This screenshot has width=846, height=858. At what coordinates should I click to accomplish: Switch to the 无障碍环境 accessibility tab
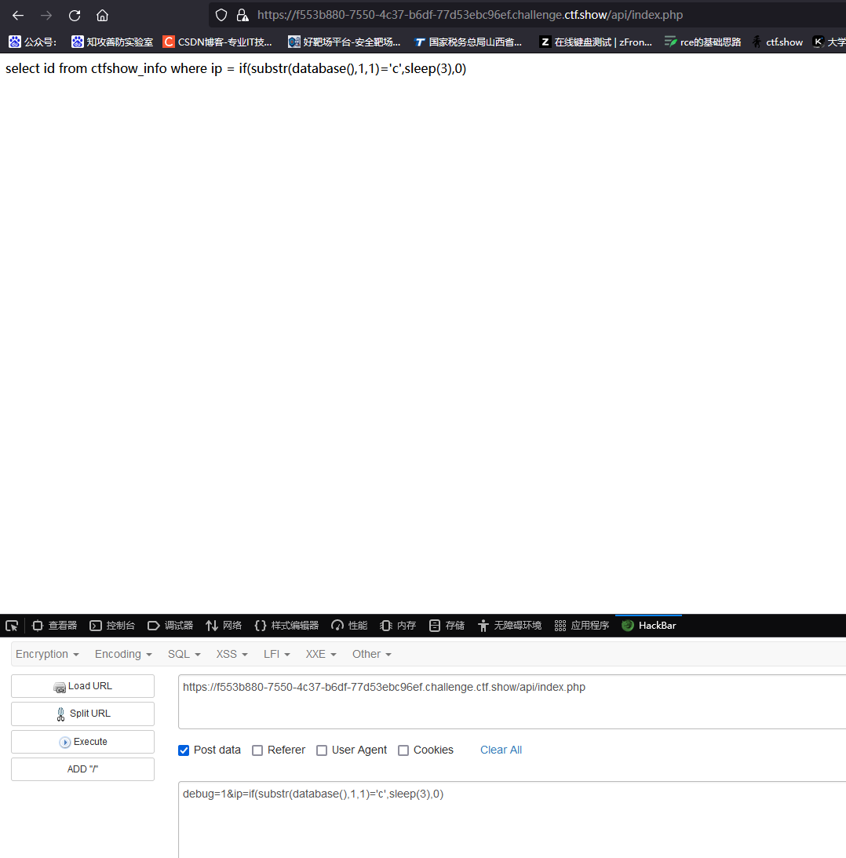[509, 626]
